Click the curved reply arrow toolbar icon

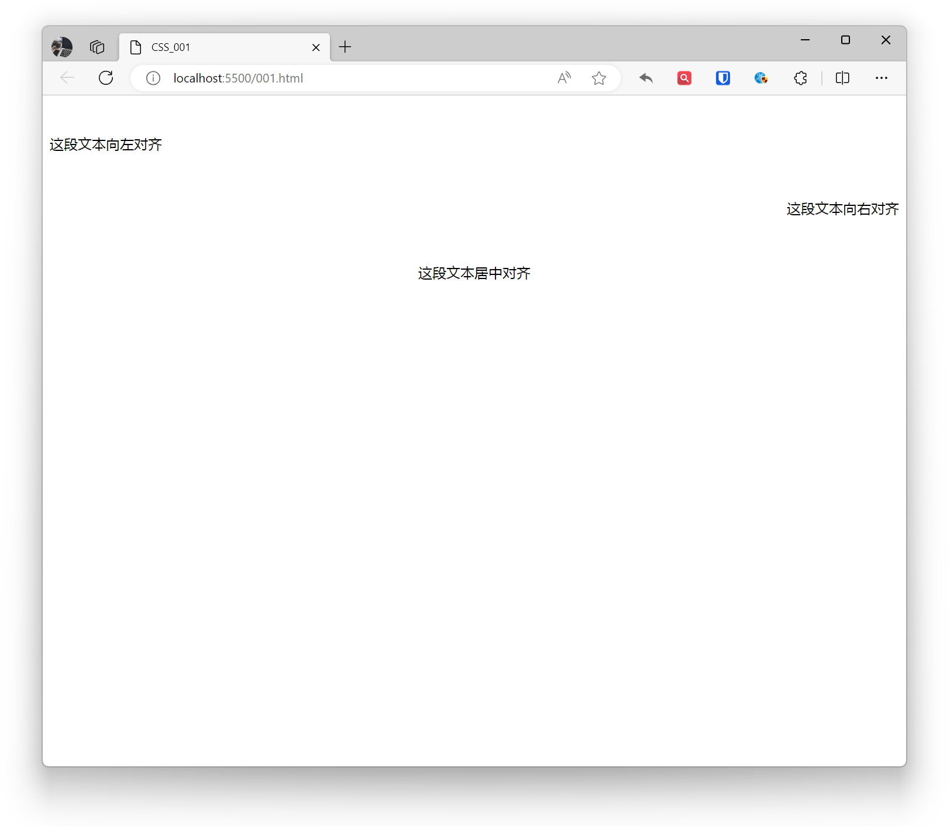645,78
